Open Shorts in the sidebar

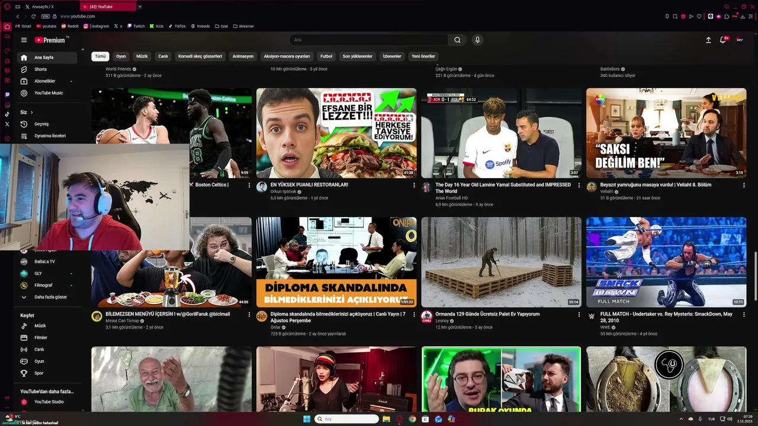pyautogui.click(x=47, y=69)
